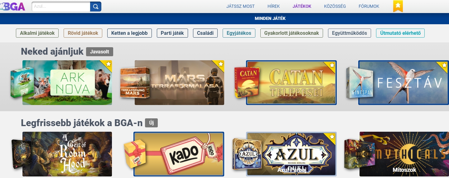Click the Együttműködős category button

[350, 33]
